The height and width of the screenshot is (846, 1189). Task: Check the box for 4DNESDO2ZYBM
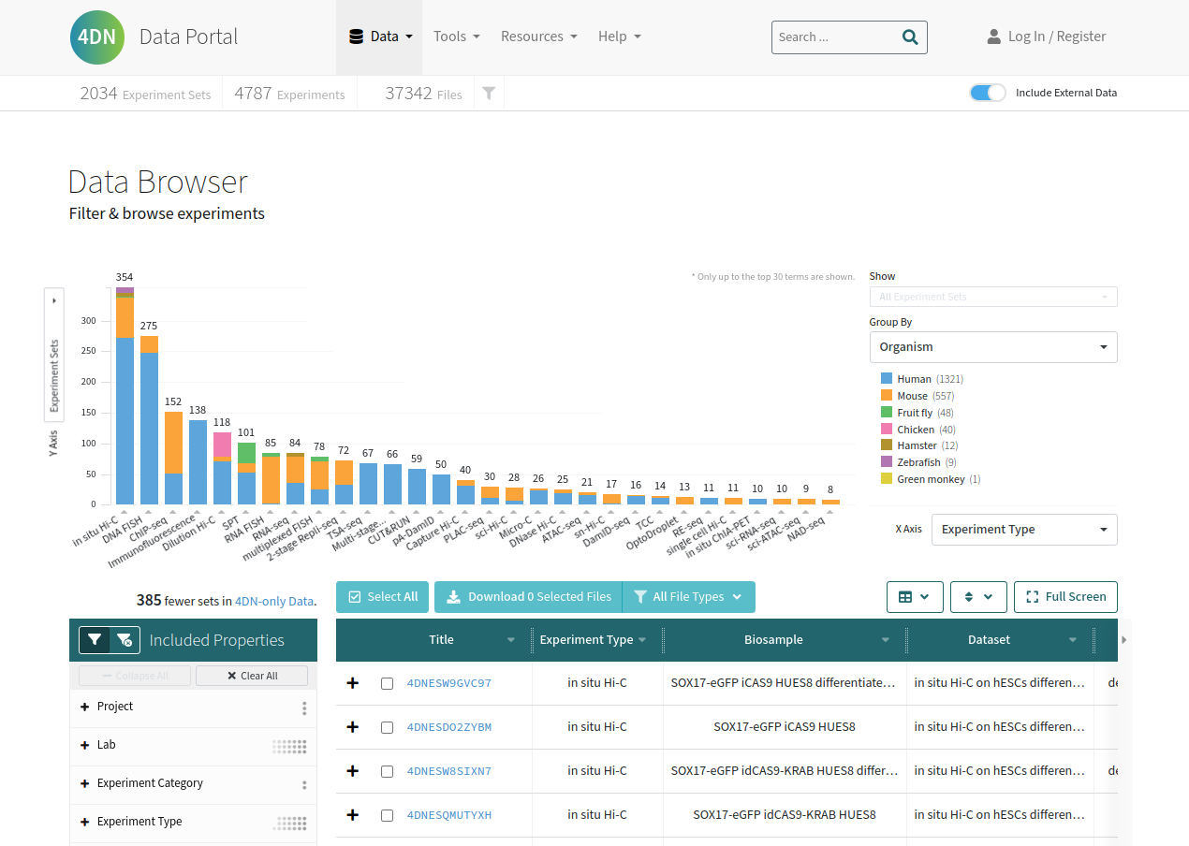coord(388,727)
